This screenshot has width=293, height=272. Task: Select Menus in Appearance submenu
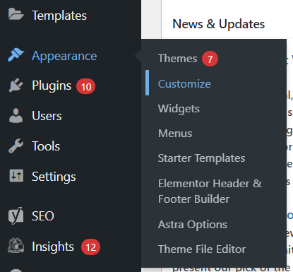coord(175,134)
